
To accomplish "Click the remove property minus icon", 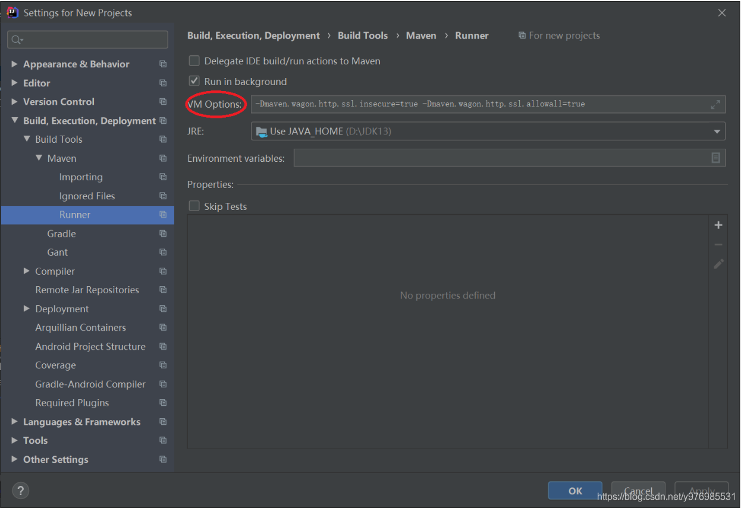I will point(718,244).
